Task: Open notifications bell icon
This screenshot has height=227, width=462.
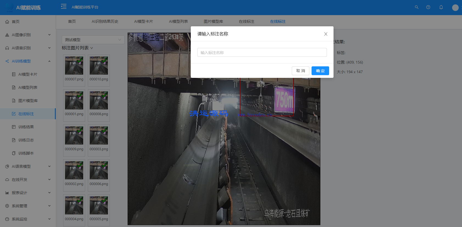Action: click(x=441, y=7)
